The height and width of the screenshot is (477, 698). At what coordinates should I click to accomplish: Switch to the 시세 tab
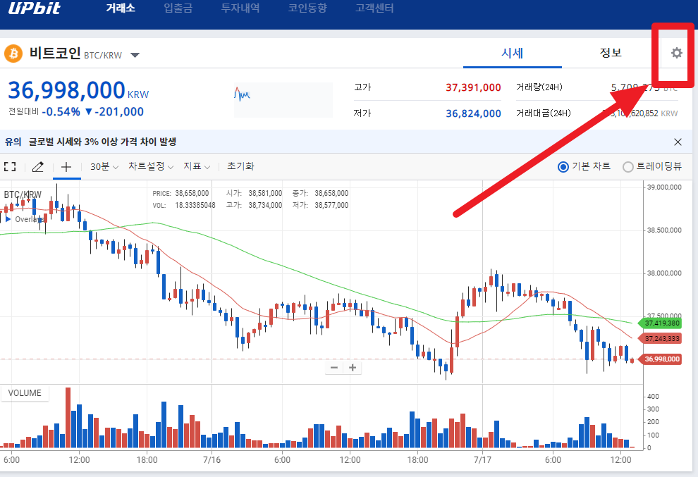(x=513, y=54)
